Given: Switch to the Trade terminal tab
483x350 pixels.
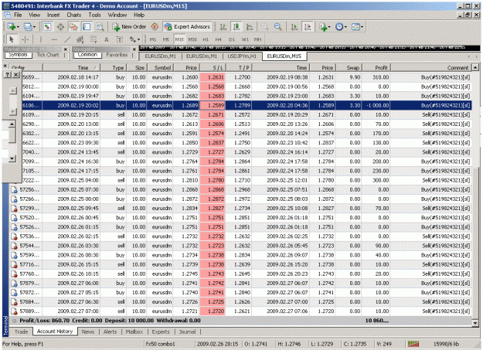Looking at the screenshot, I should pyautogui.click(x=22, y=331).
